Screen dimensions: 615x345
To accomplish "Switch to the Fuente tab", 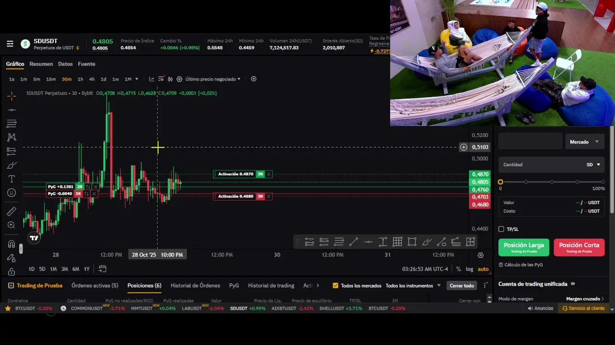I will (x=86, y=64).
